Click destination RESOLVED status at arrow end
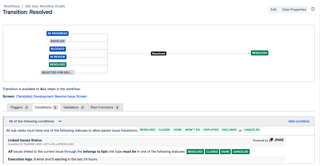Viewport: 320px width, 166px height. pos(259,53)
